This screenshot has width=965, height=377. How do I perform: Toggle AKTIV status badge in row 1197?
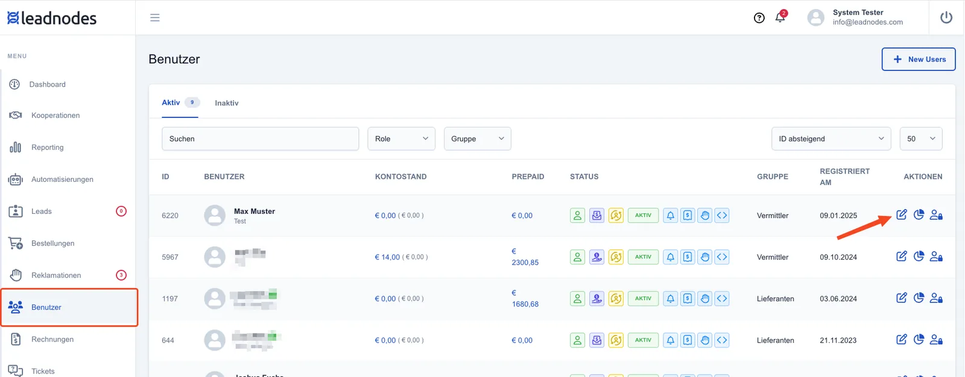pyautogui.click(x=643, y=298)
